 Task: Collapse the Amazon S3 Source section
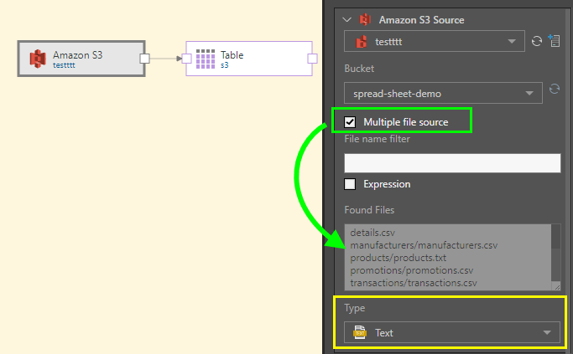click(x=345, y=19)
